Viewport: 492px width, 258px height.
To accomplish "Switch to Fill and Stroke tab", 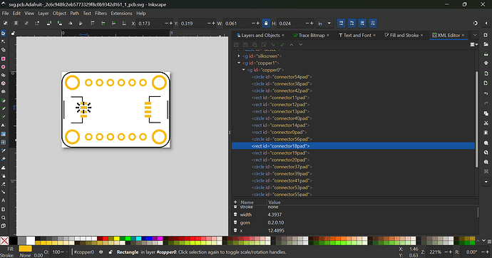I will (404, 35).
